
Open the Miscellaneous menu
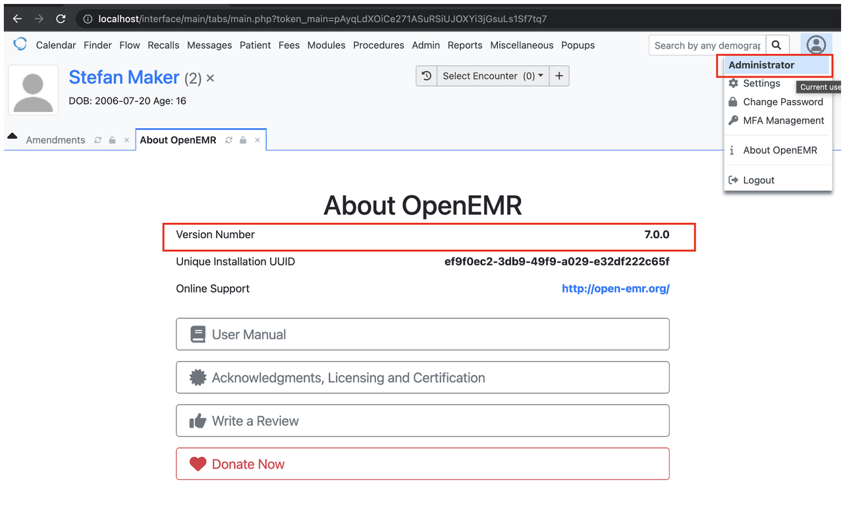coord(522,45)
